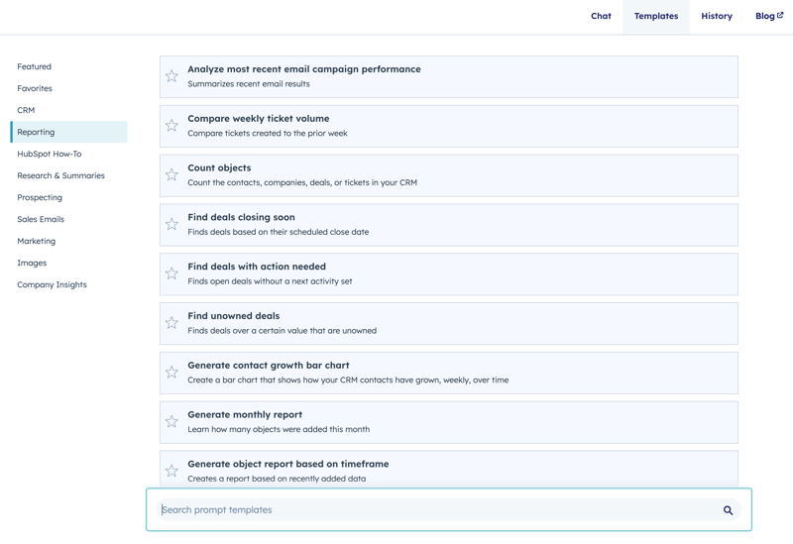The width and height of the screenshot is (793, 544).
Task: Open Find deals closing soon template
Action: coord(449,225)
